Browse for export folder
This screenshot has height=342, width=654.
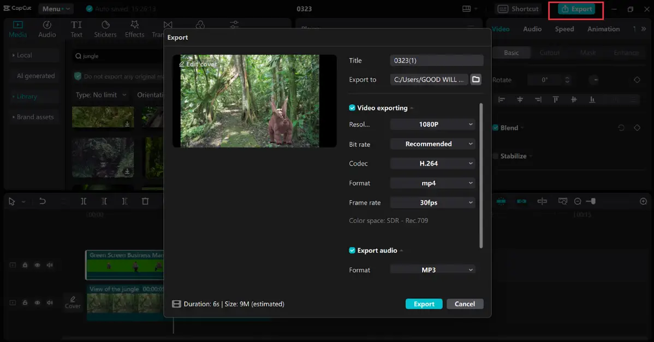click(476, 79)
